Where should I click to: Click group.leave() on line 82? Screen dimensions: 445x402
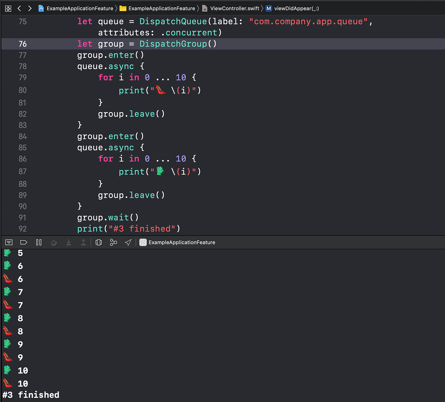(131, 114)
